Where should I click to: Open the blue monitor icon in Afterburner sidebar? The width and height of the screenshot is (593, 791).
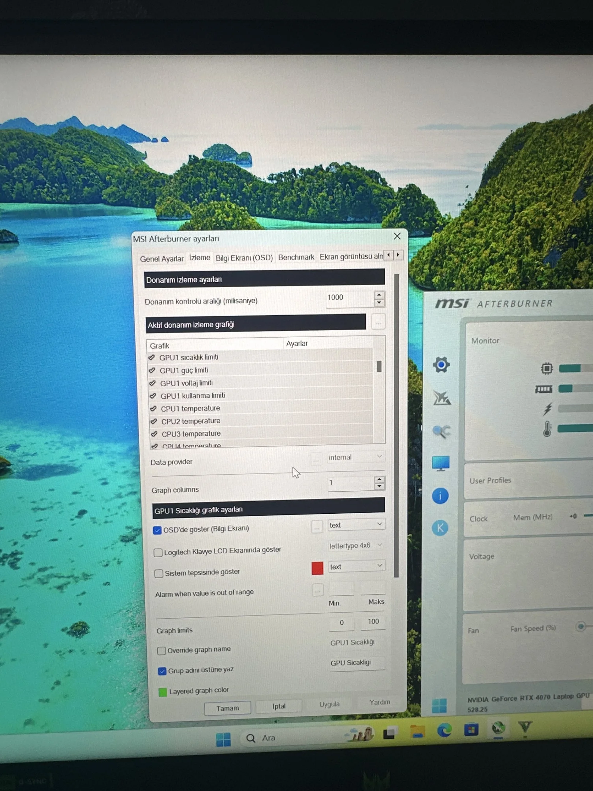pos(441,464)
